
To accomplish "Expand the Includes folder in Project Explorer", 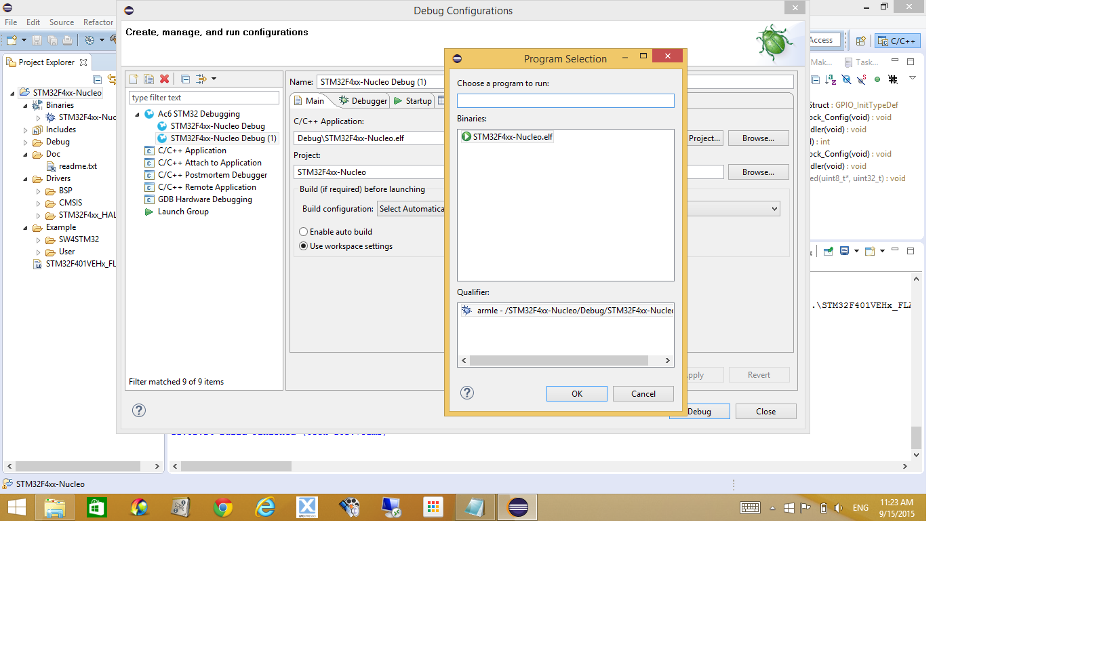I will click(26, 130).
